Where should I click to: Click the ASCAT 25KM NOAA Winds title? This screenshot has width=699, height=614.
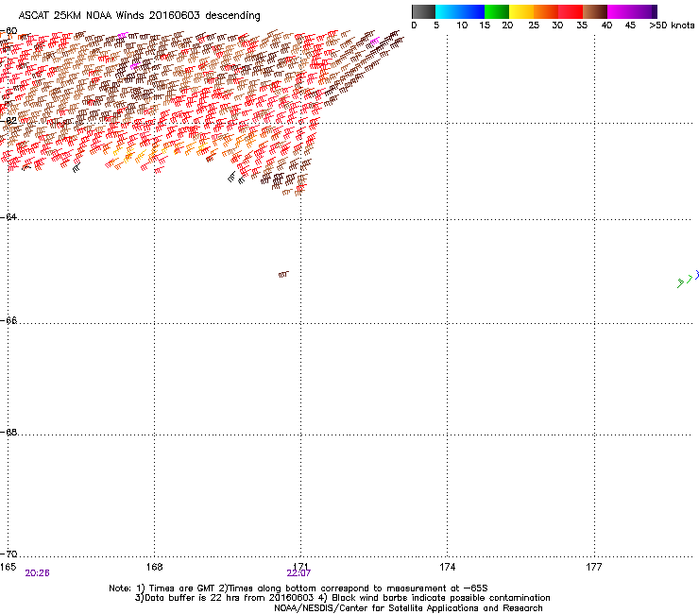tap(139, 16)
